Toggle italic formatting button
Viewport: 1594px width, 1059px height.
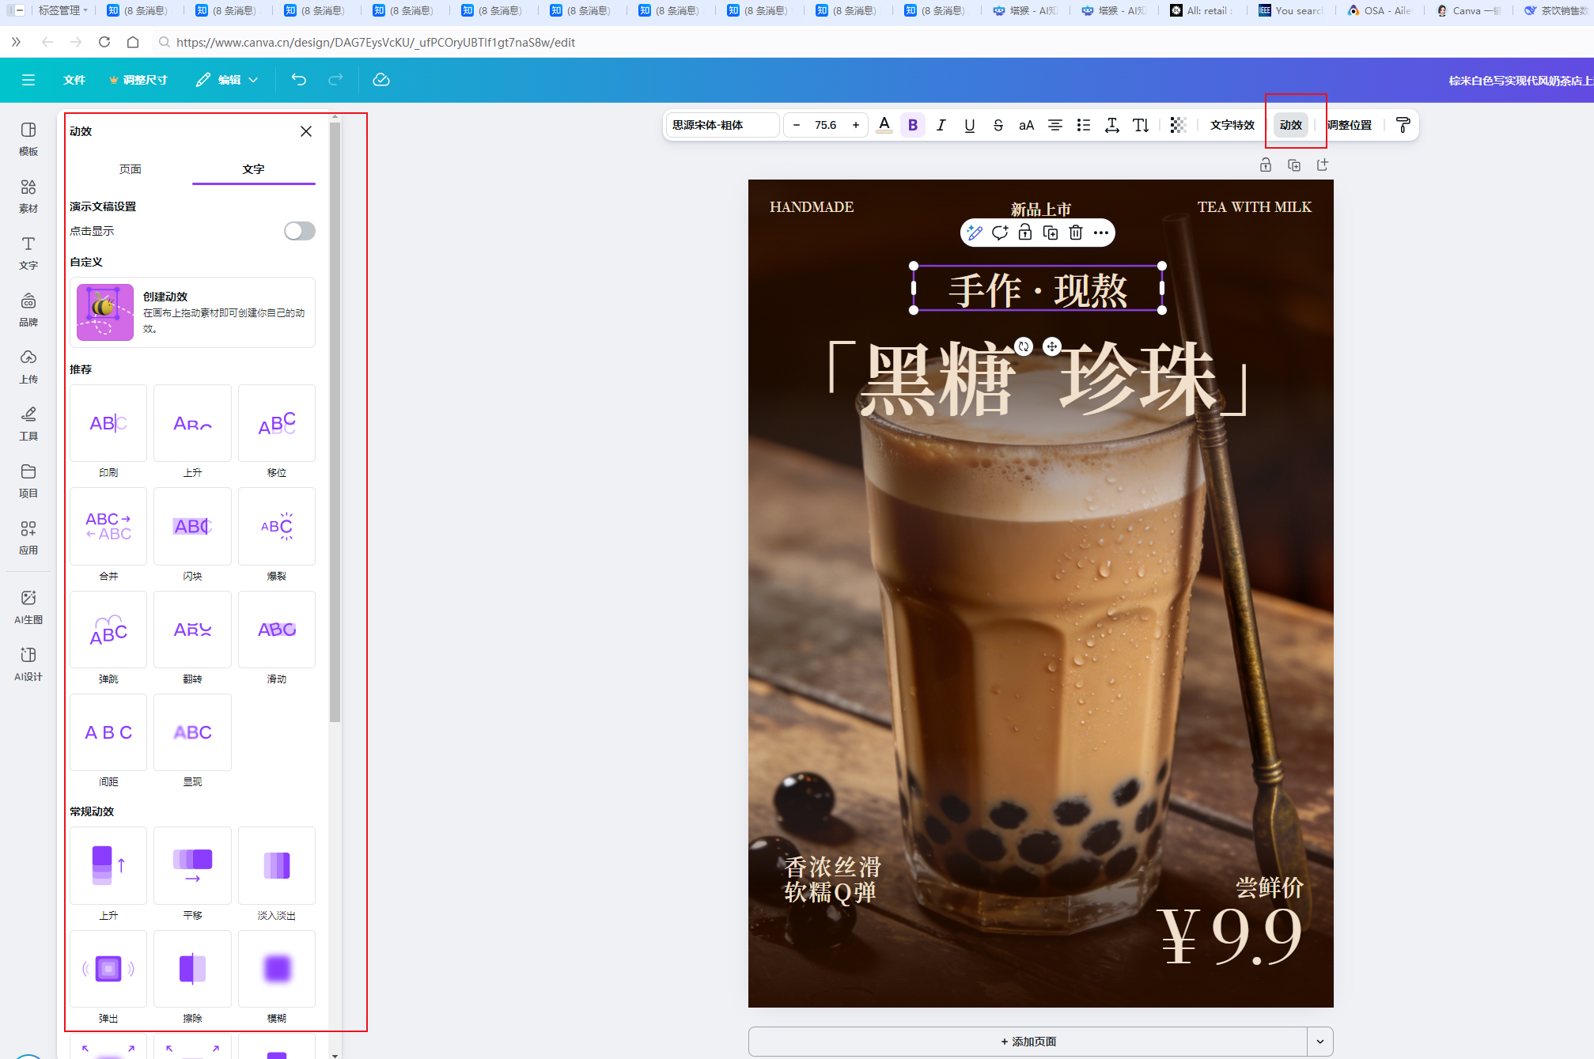[941, 125]
